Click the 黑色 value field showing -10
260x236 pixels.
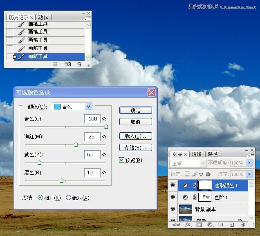pyautogui.click(x=92, y=173)
